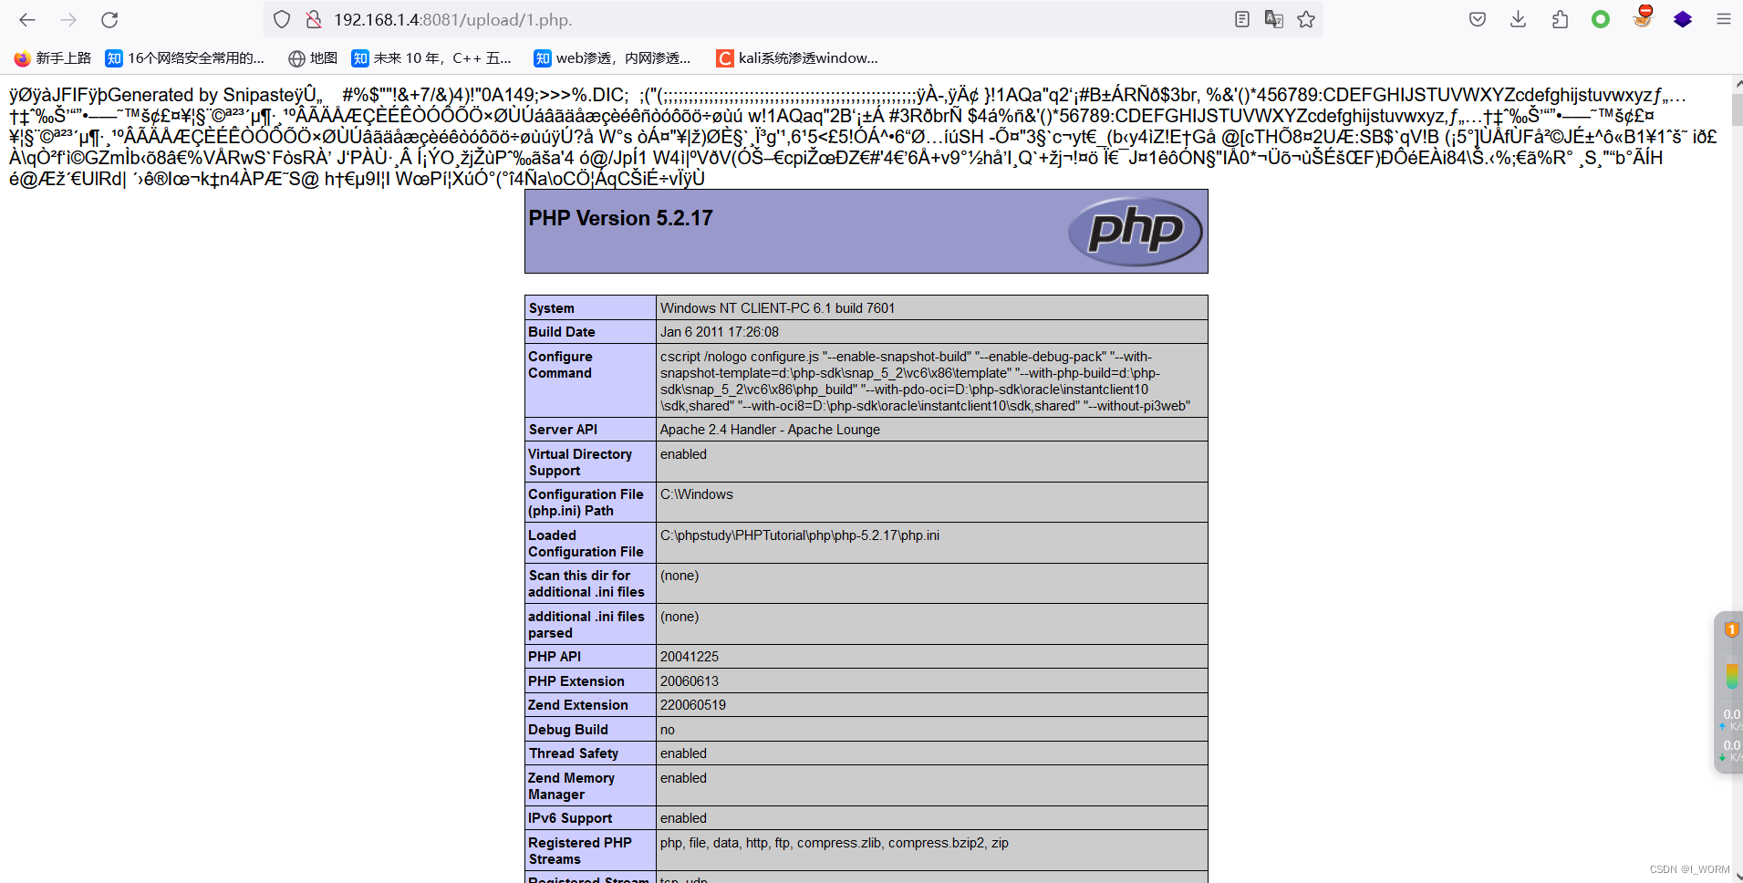
Task: Bookmark this page with the star
Action: pyautogui.click(x=1306, y=19)
